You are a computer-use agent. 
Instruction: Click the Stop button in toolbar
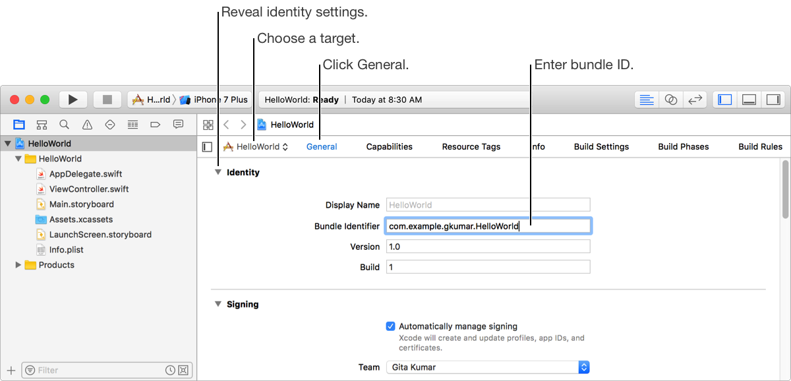pos(107,100)
